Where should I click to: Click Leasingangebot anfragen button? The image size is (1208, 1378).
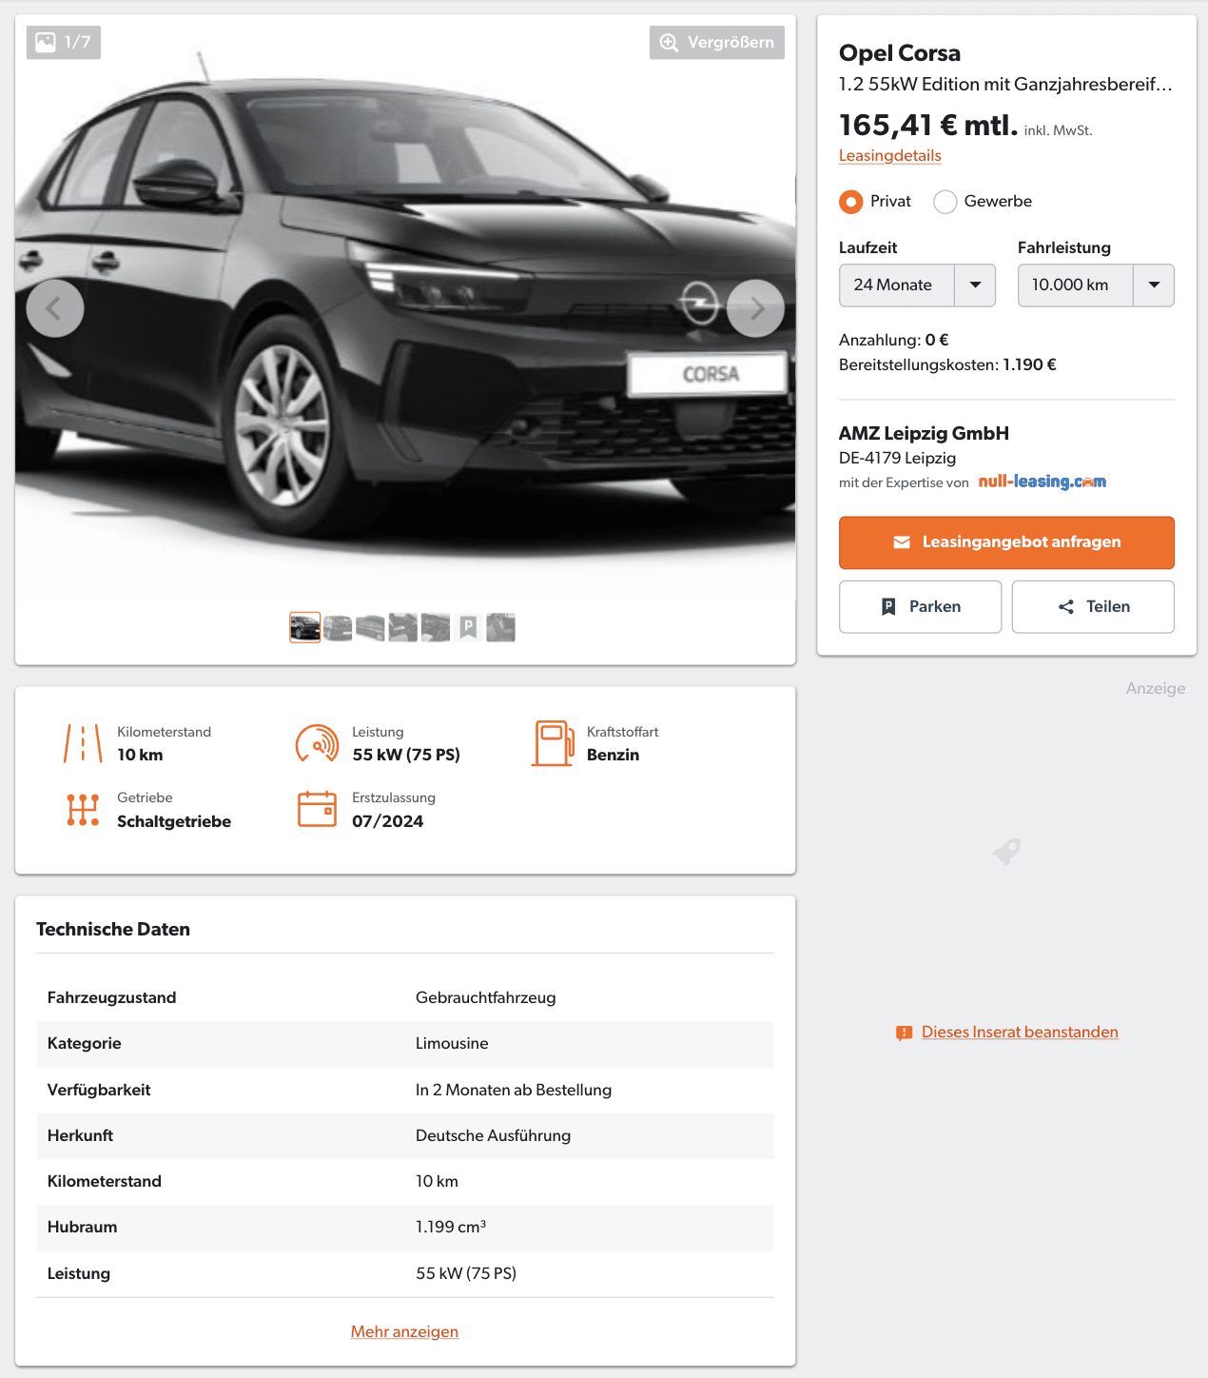click(1006, 542)
